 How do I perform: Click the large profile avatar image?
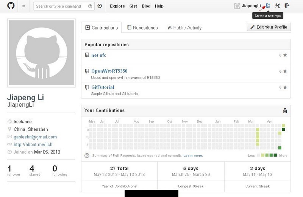point(41,53)
